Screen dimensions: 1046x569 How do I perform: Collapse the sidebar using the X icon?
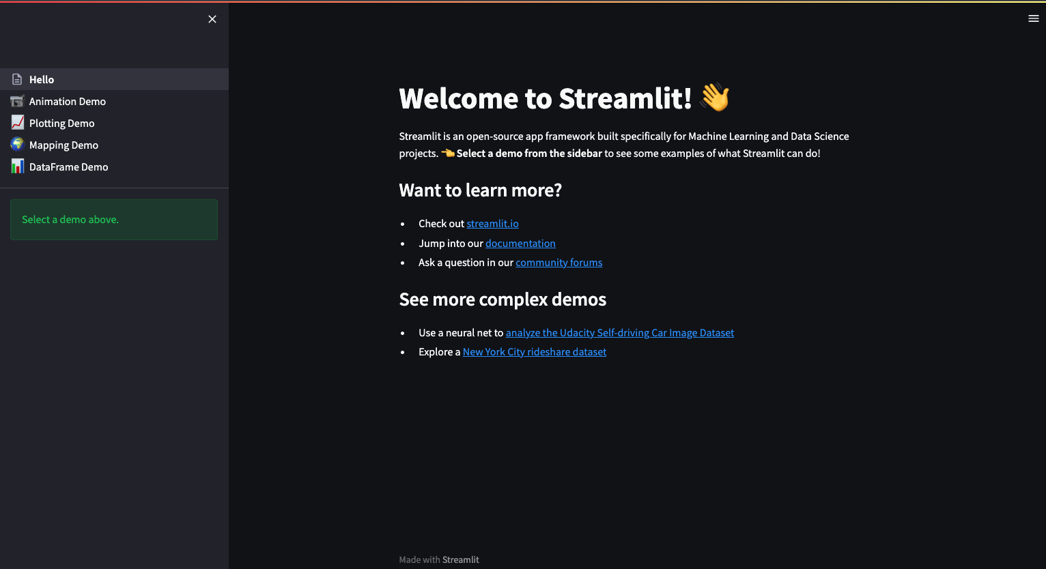point(212,19)
